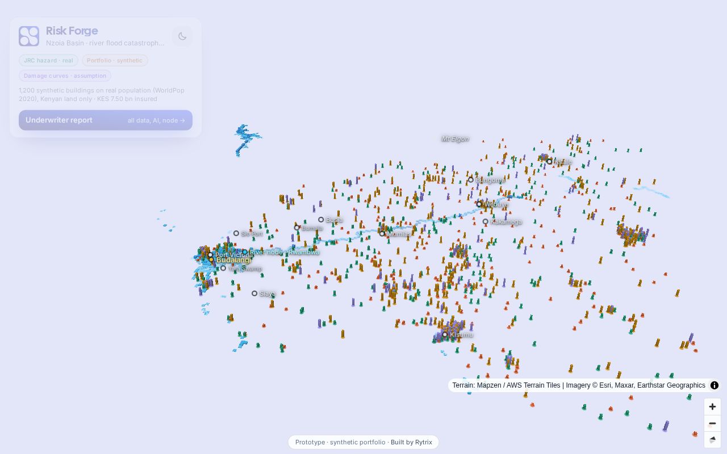Click the Webuye town marker
The width and height of the screenshot is (727, 454).
(x=479, y=204)
